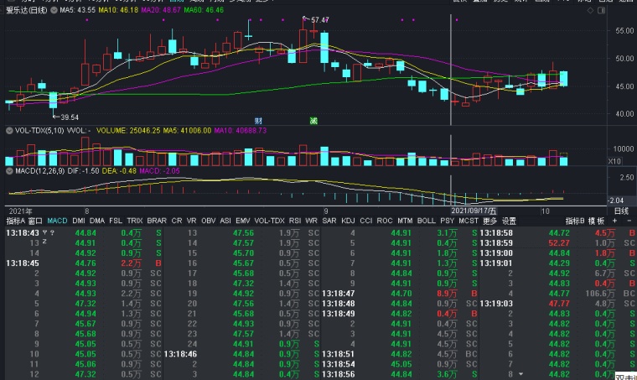The width and height of the screenshot is (637, 380).
Task: Select the BOLL indicator tab
Action: pyautogui.click(x=426, y=221)
